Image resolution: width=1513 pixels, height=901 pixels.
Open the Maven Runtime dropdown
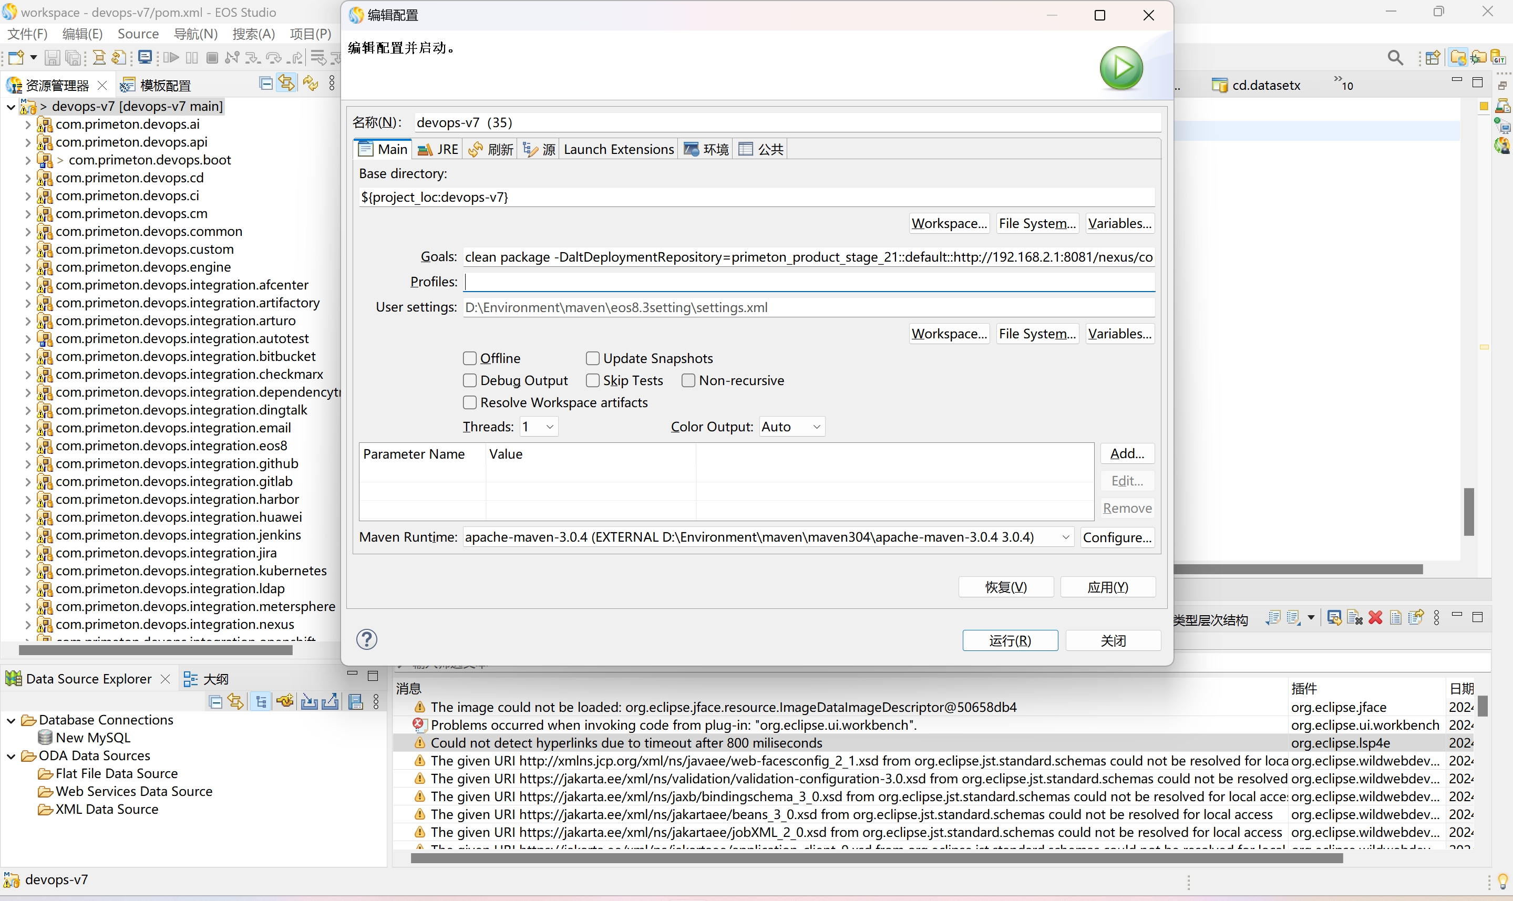point(1066,537)
